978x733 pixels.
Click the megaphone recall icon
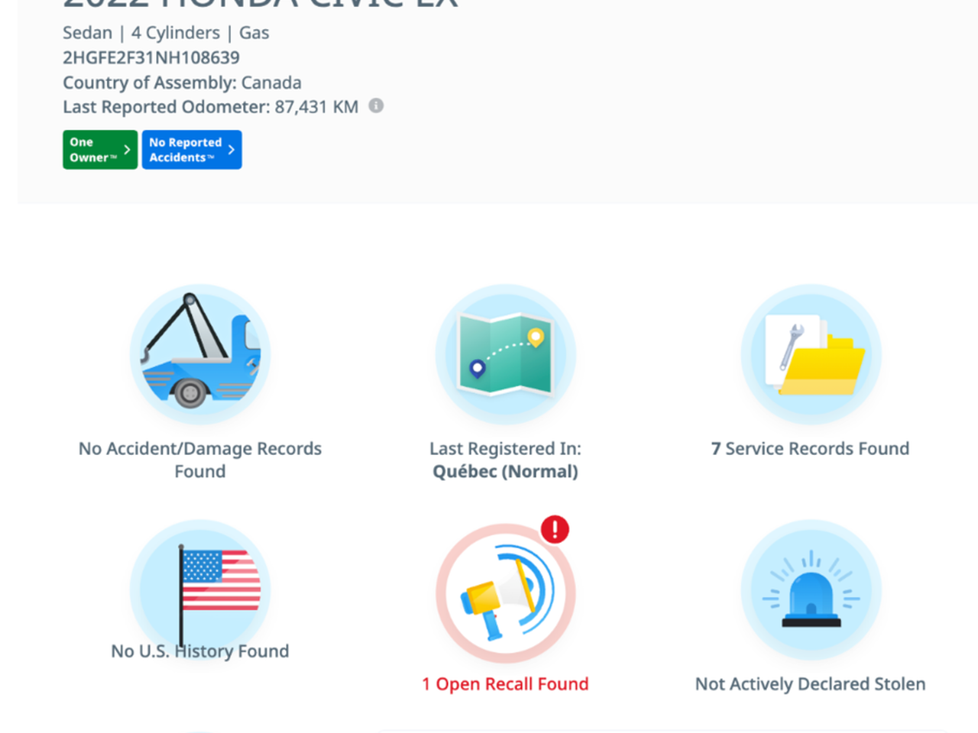(505, 593)
